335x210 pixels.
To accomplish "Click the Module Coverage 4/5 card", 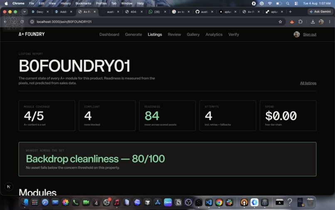I will coord(47,116).
